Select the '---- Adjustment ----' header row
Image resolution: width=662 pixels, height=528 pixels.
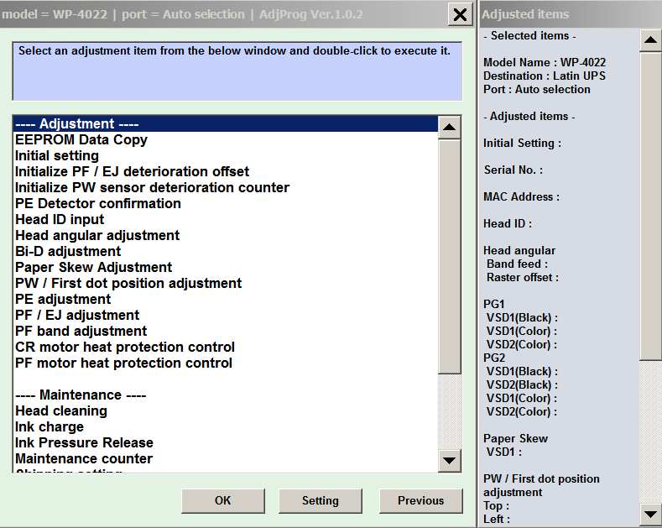[x=226, y=123]
